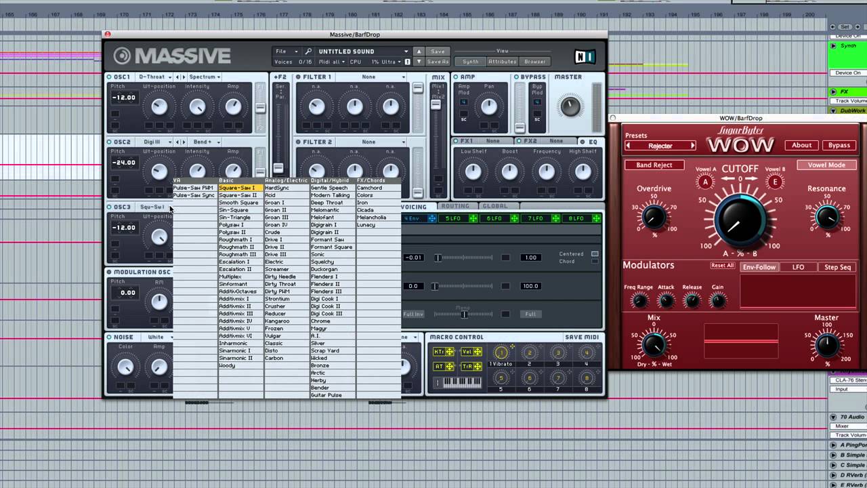Toggle OSC2 power on/off
Image resolution: width=867 pixels, height=488 pixels.
(110, 142)
